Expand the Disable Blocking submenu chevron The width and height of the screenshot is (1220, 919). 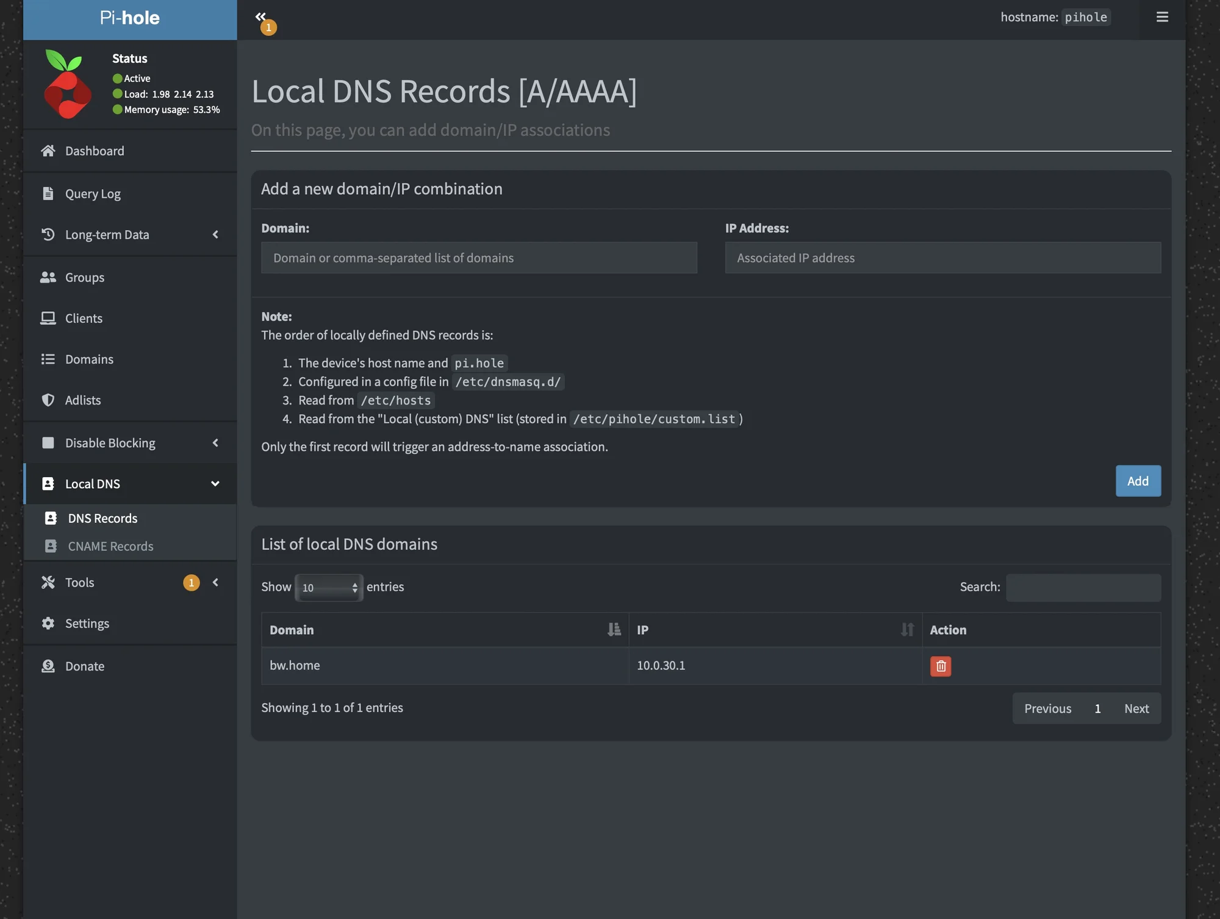click(215, 442)
